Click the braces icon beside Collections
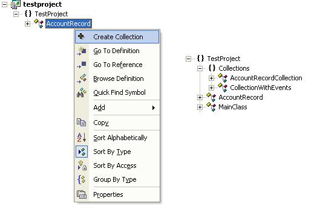Screen dimensions: 317x218 click(x=212, y=68)
